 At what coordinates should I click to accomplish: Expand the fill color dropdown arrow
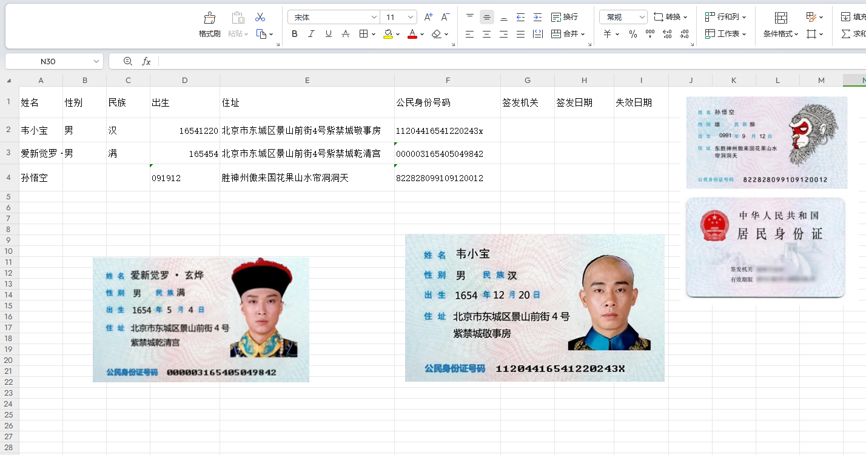click(x=398, y=35)
